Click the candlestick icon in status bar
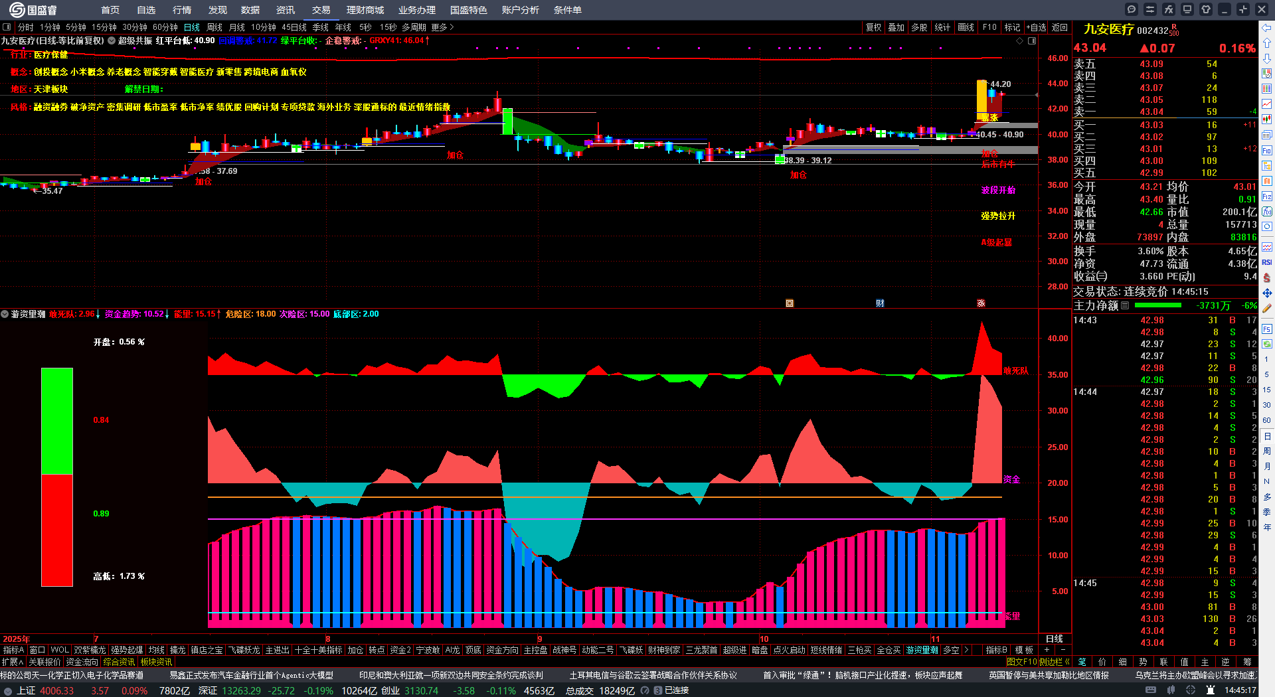 (x=1171, y=690)
